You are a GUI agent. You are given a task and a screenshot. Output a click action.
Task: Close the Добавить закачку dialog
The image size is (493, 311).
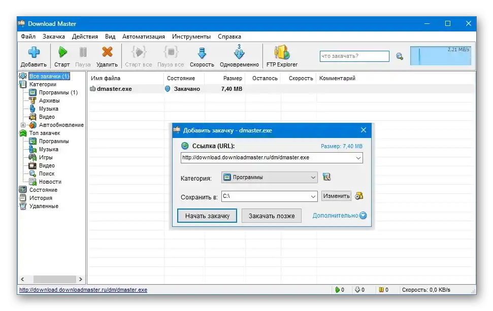[364, 130]
